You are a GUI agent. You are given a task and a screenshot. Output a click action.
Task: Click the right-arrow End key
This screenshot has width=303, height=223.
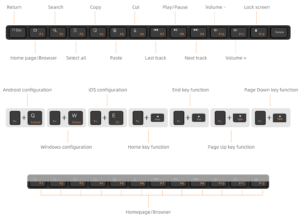pos(199,118)
